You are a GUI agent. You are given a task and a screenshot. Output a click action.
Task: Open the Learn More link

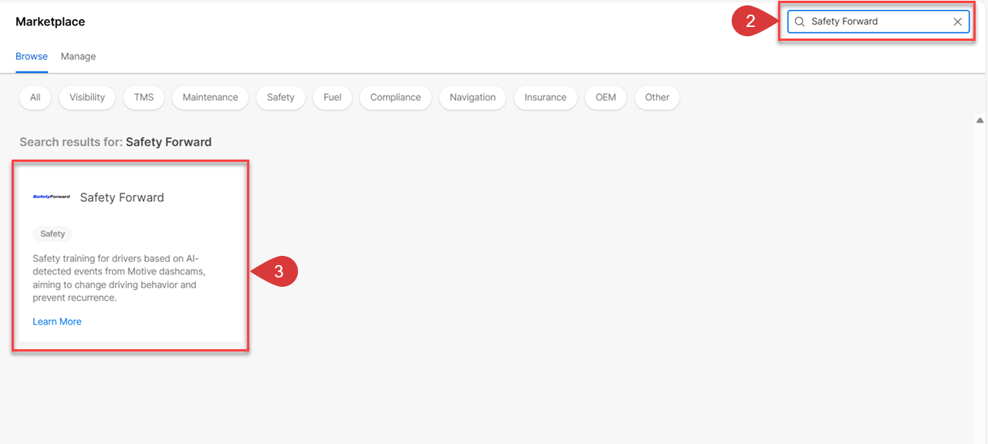pos(57,321)
